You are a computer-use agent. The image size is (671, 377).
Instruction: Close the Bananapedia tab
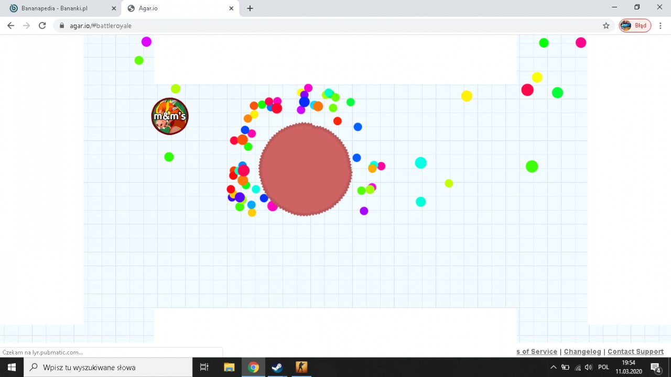coord(114,8)
